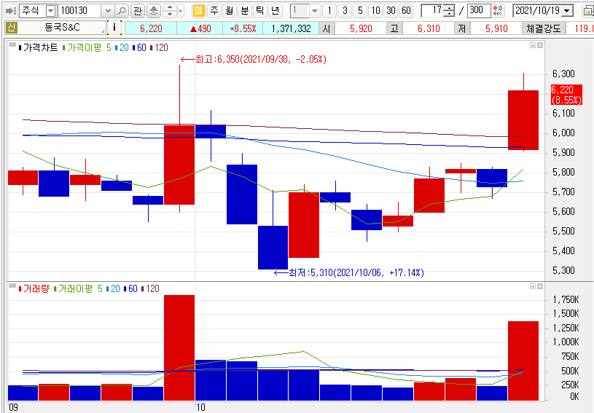The image size is (594, 413).
Task: Open the date picker dropdown arrow
Action: [567, 11]
